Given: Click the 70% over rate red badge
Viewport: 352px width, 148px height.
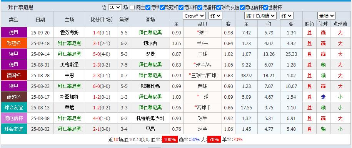Looking at the screenshot, I should click(x=214, y=140).
